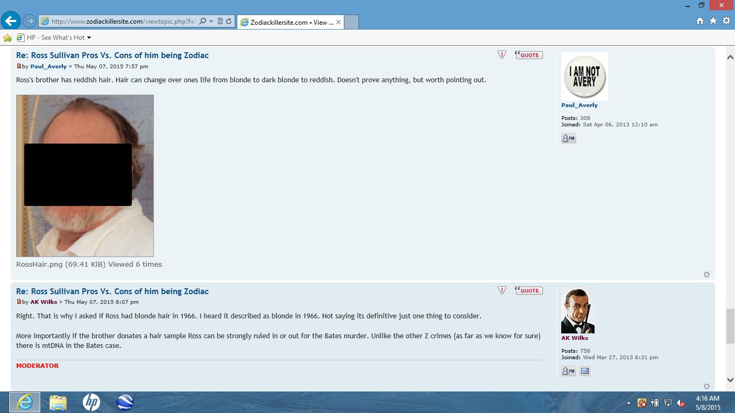
Task: Send PM to Paul_Averly via PM icon
Action: coord(569,138)
